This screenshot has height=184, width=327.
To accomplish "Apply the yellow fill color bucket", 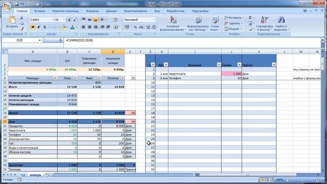I will (x=64, y=27).
